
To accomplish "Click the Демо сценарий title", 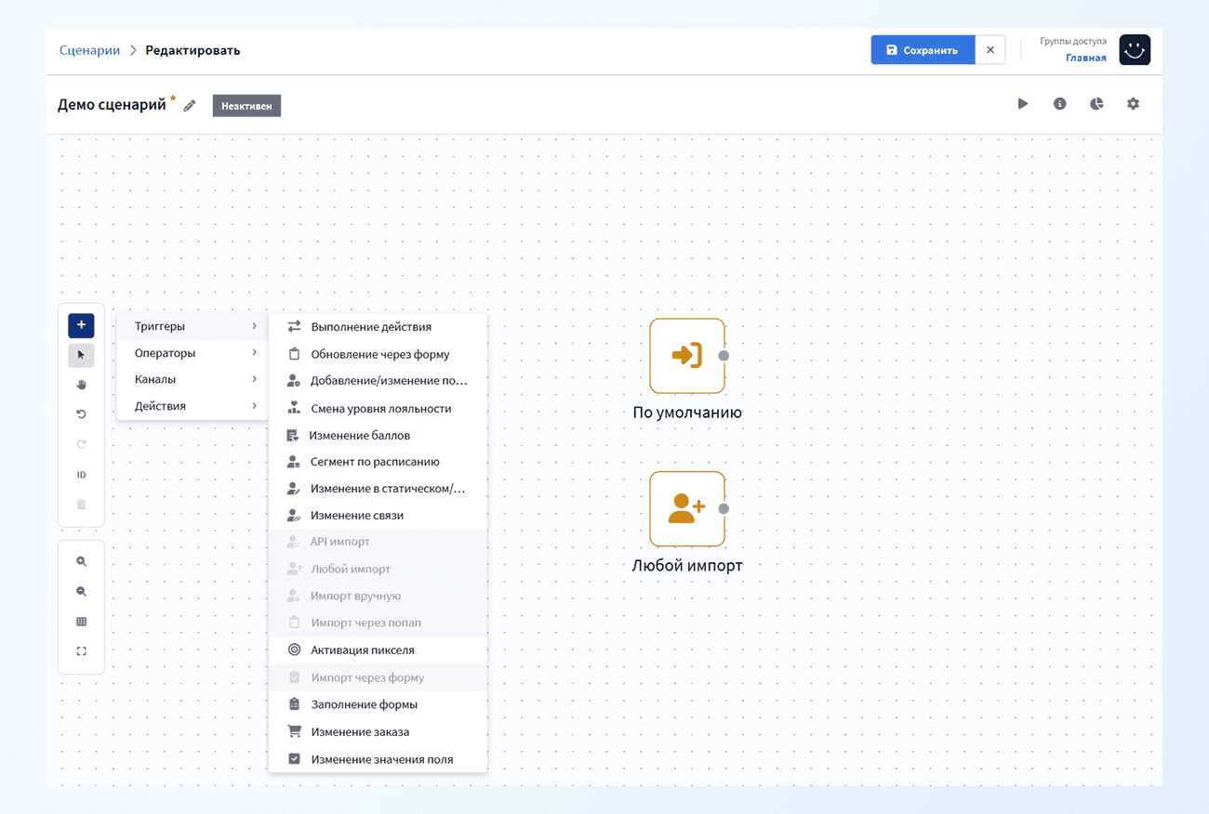I will click(x=112, y=105).
